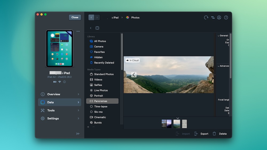
Task: Click the Delete button
Action: [x=220, y=134]
